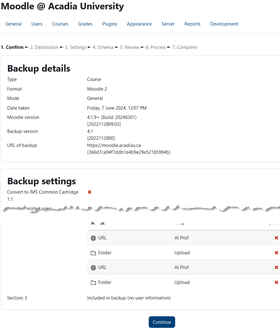This screenshot has height=330, width=280.
Task: Click the globe icon in the second URL row
Action: pyautogui.click(x=93, y=268)
